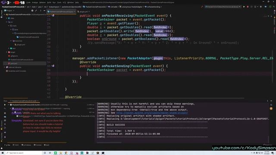Click the onEnable breadcrumb in the navigation bar
The image size is (276, 155).
click(x=113, y=7)
